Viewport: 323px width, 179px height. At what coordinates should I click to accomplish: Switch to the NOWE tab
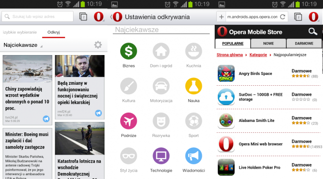click(268, 43)
